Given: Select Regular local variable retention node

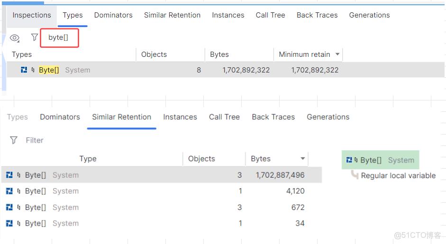Looking at the screenshot, I should pyautogui.click(x=398, y=176).
